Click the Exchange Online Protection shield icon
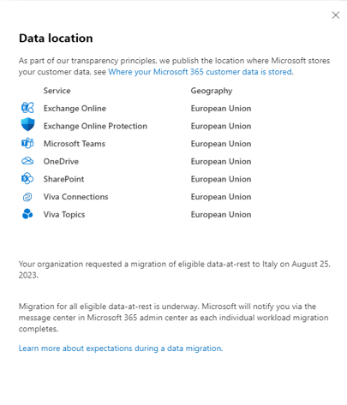Viewport: 347px width, 405px height. click(27, 125)
